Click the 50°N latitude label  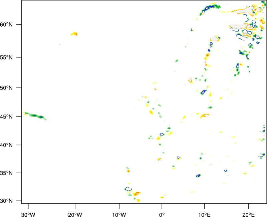click(6, 88)
